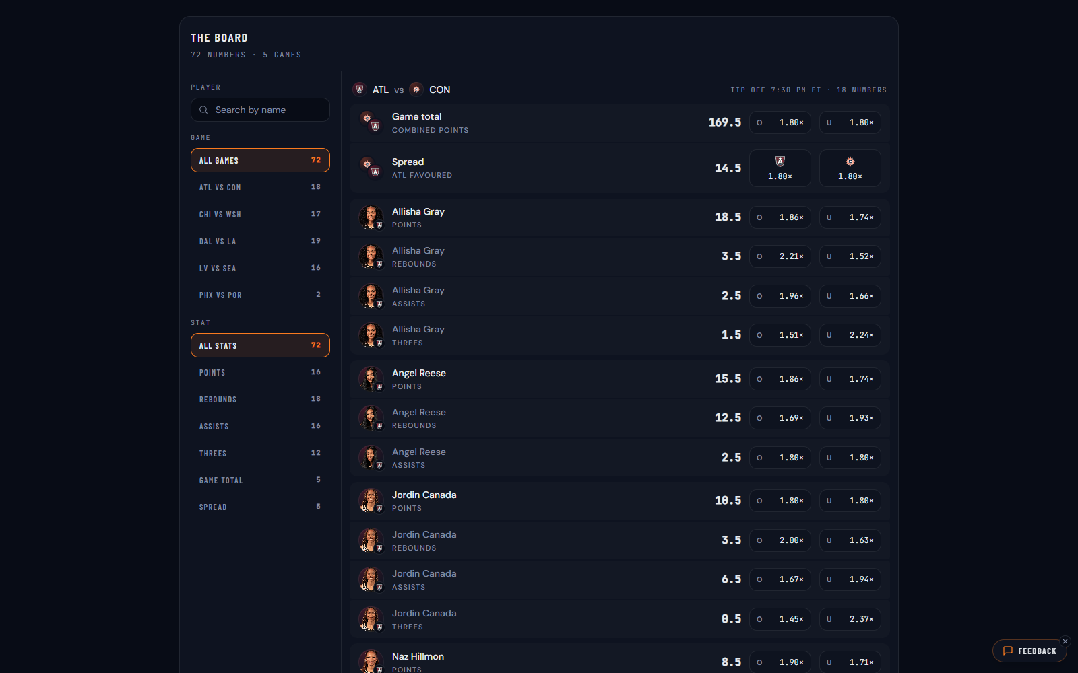Select Over 1.96× Allisha Gray Assists
1078x673 pixels.
780,296
